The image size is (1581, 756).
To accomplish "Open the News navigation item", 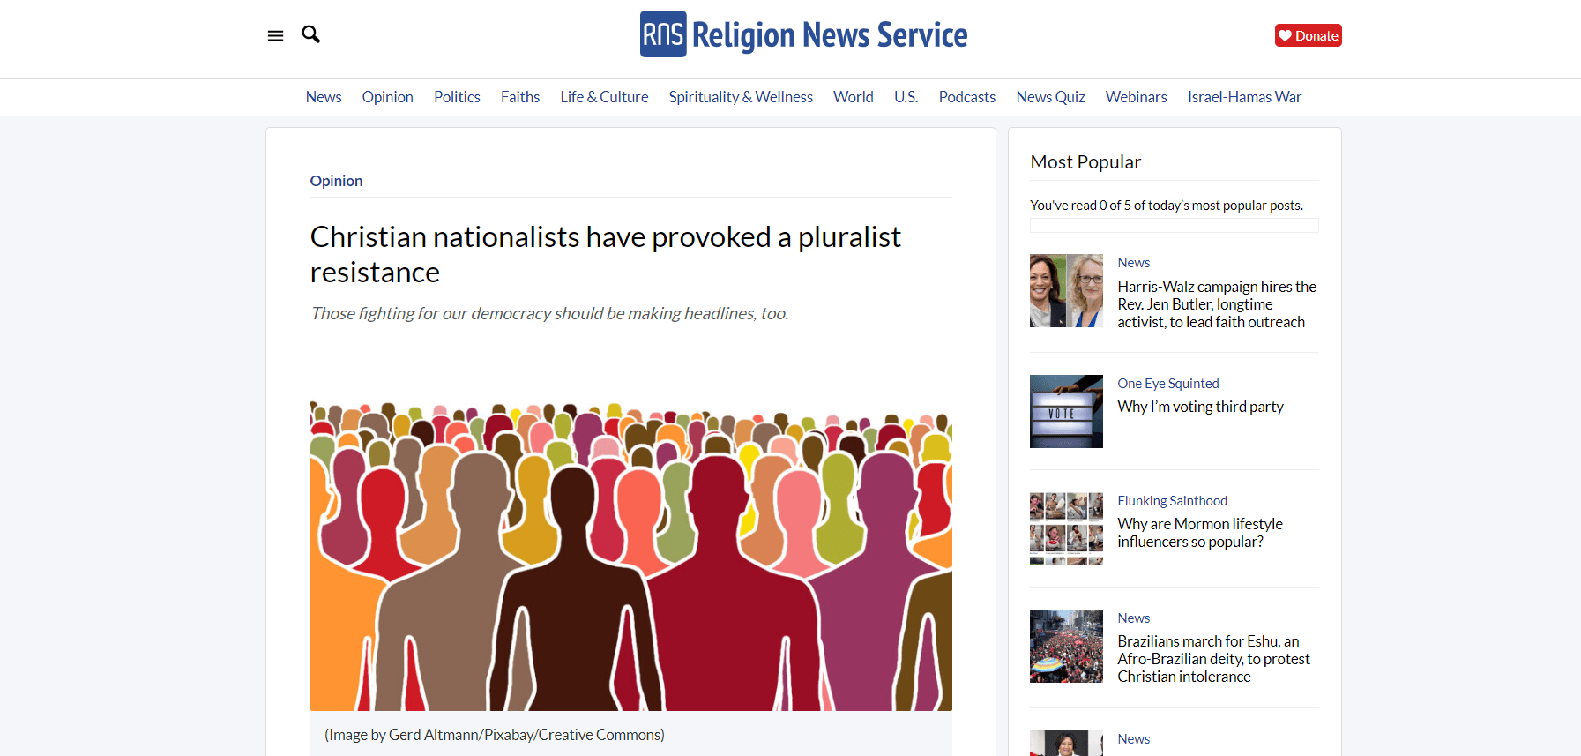I will pos(324,97).
